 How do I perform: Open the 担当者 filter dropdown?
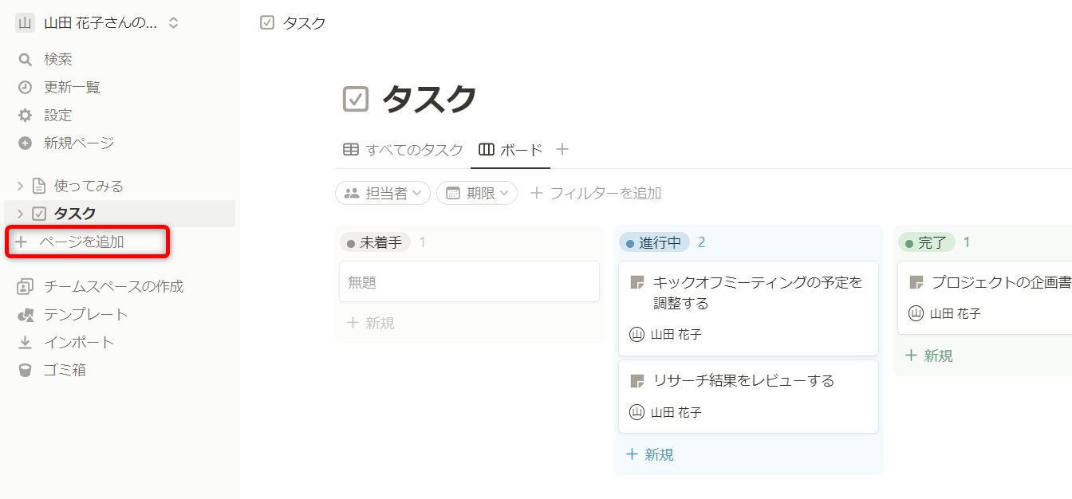coord(383,193)
